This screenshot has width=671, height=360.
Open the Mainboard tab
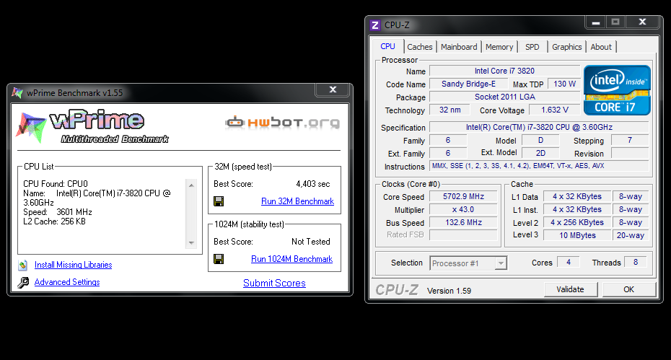click(x=459, y=47)
